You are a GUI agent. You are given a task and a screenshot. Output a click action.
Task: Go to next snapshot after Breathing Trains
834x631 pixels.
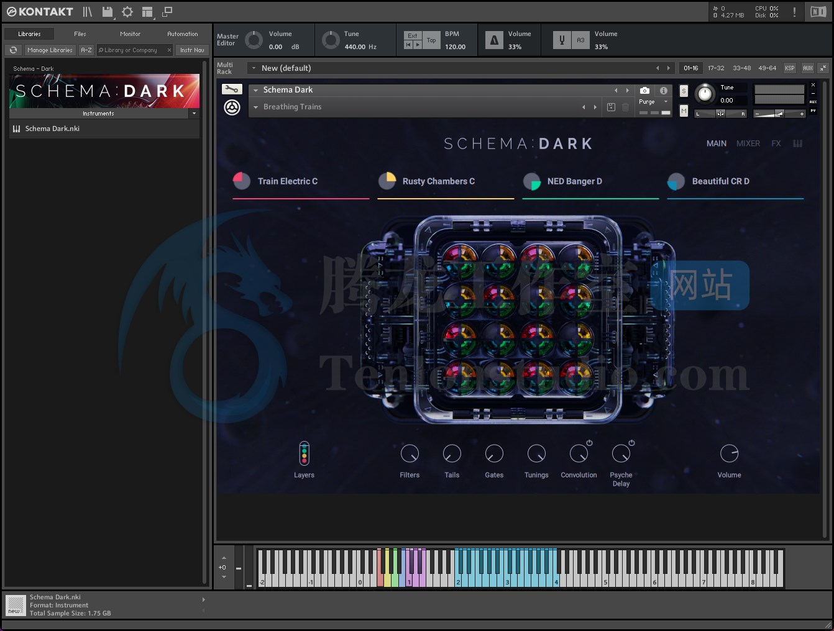(x=595, y=107)
